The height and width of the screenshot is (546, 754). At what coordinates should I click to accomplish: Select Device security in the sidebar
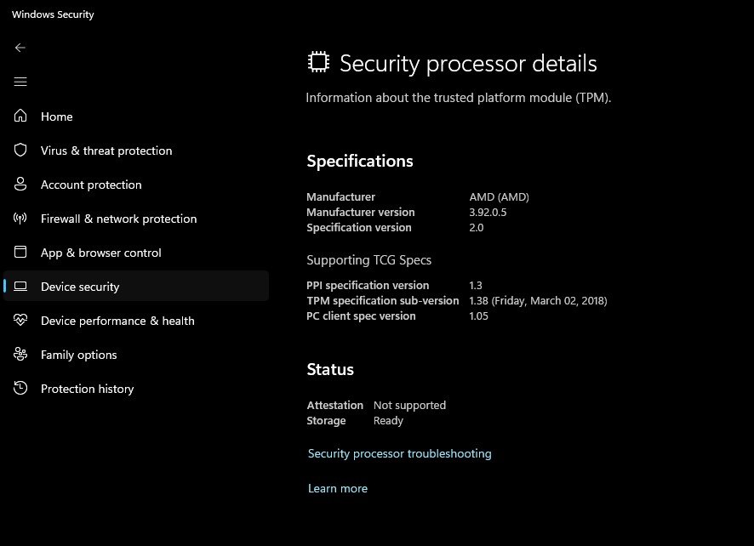136,286
